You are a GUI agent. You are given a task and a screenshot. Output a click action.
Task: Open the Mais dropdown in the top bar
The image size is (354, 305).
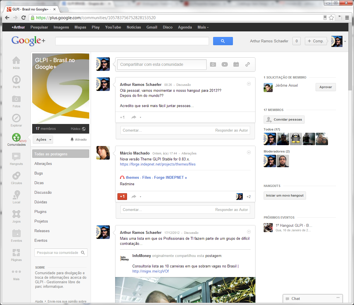tap(203, 27)
